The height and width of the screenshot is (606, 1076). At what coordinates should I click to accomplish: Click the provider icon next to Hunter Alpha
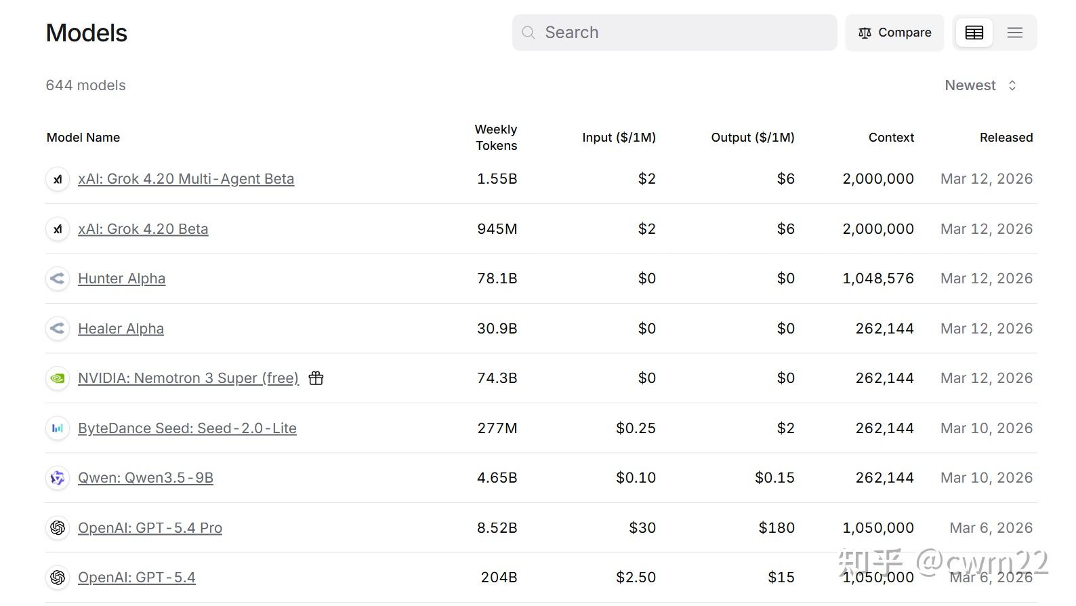point(58,279)
